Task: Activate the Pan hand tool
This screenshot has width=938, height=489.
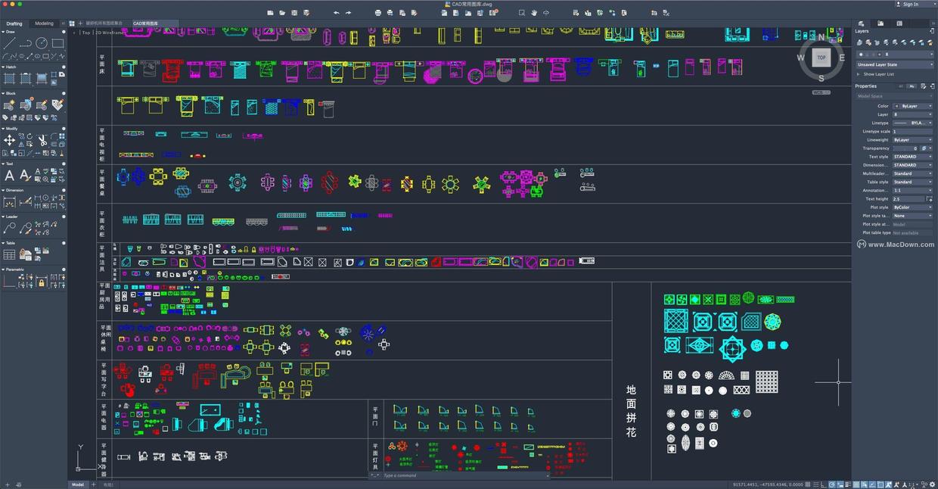Action: (x=533, y=13)
